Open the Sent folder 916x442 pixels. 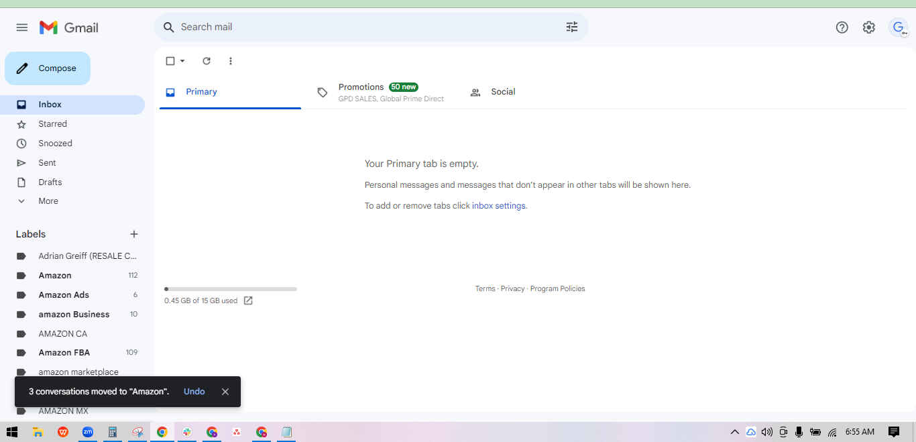pos(72,163)
